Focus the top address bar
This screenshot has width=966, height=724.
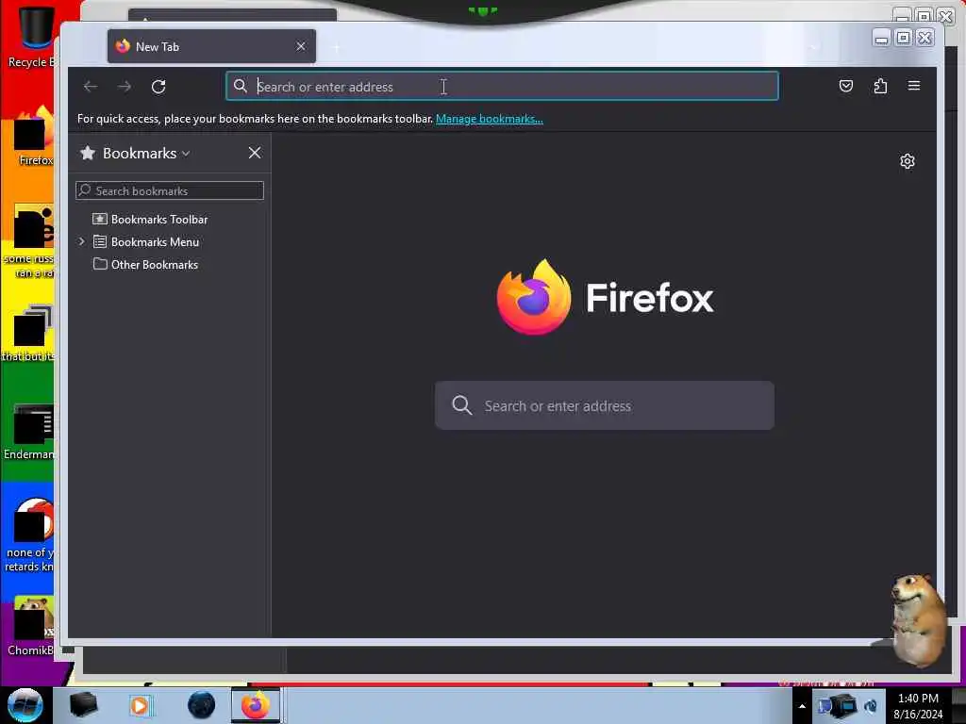coord(502,86)
